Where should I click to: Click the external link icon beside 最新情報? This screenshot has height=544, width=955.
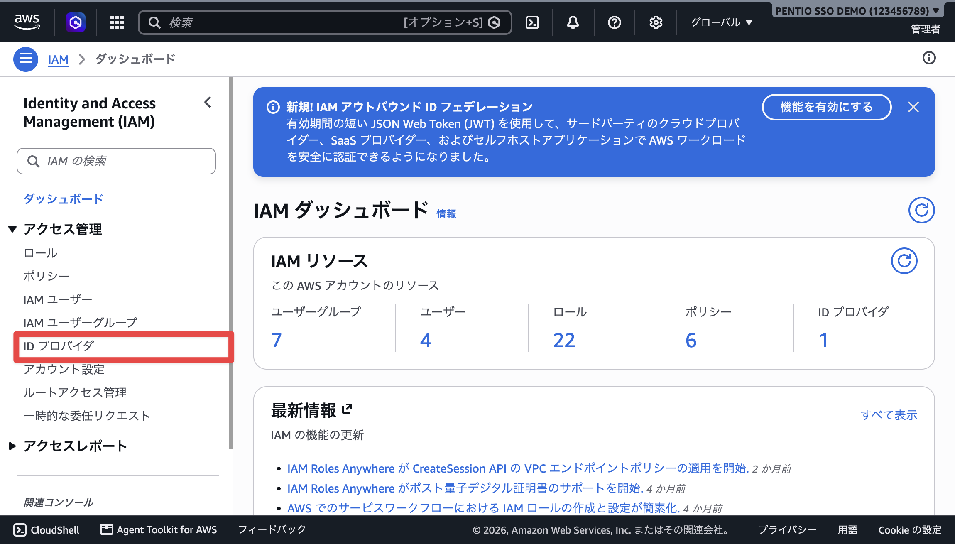point(347,409)
